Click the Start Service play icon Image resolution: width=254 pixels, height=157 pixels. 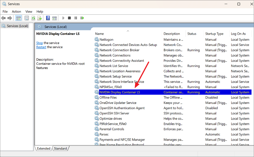[x=63, y=18]
